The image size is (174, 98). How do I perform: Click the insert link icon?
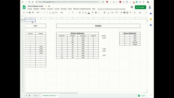click(x=122, y=13)
